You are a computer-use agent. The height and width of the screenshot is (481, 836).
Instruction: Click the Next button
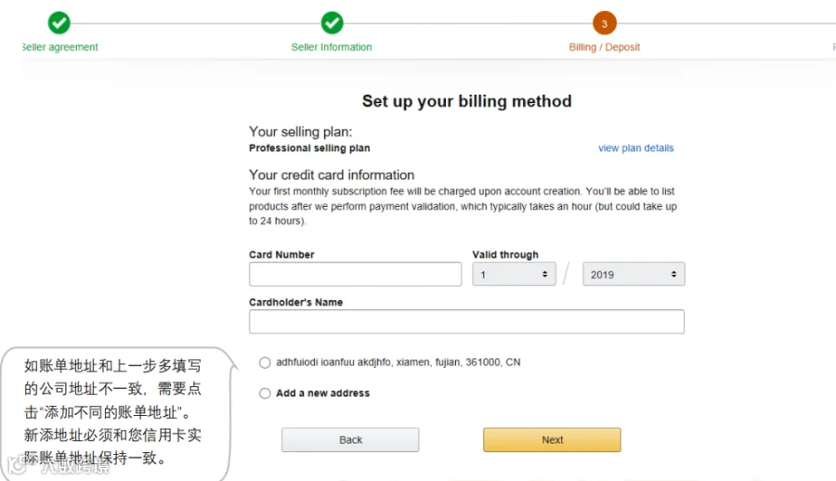(552, 440)
